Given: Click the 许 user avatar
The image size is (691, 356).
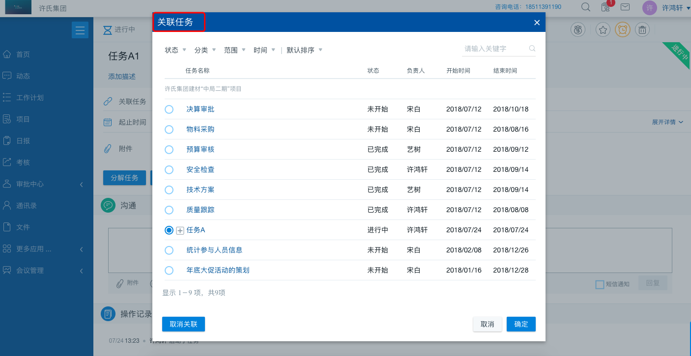Looking at the screenshot, I should coord(649,8).
